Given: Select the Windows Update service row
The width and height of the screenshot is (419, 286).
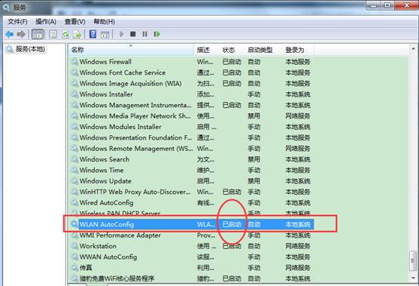Looking at the screenshot, I should (192, 181).
